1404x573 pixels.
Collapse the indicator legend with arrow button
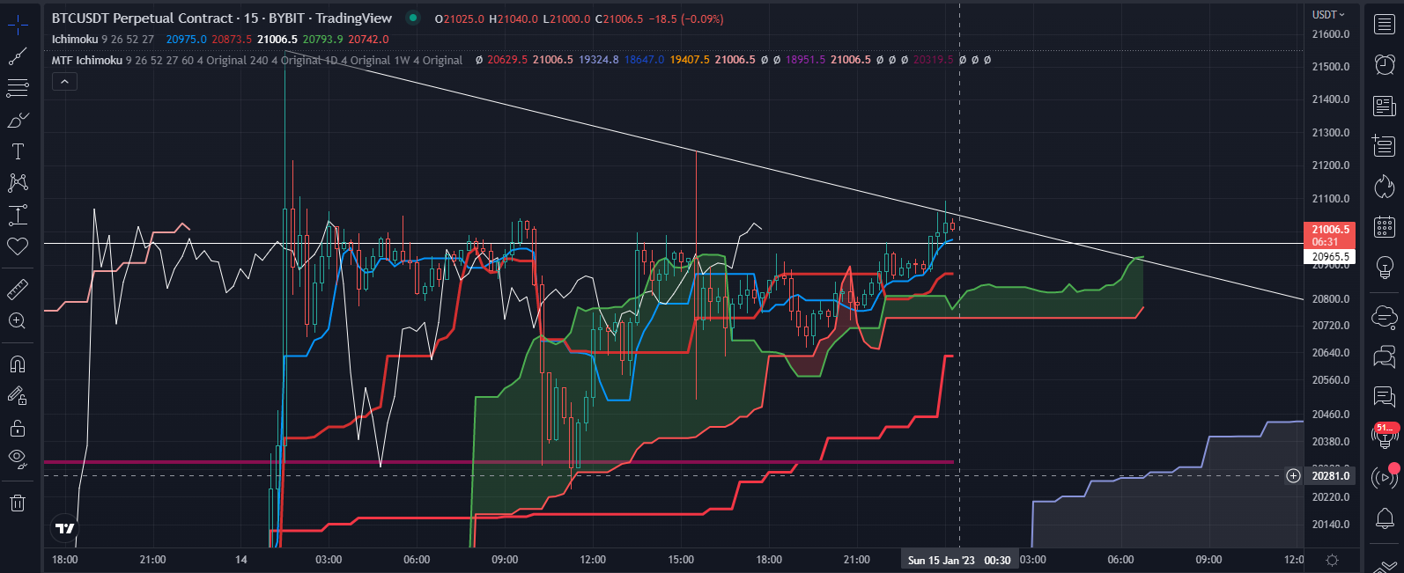[64, 82]
